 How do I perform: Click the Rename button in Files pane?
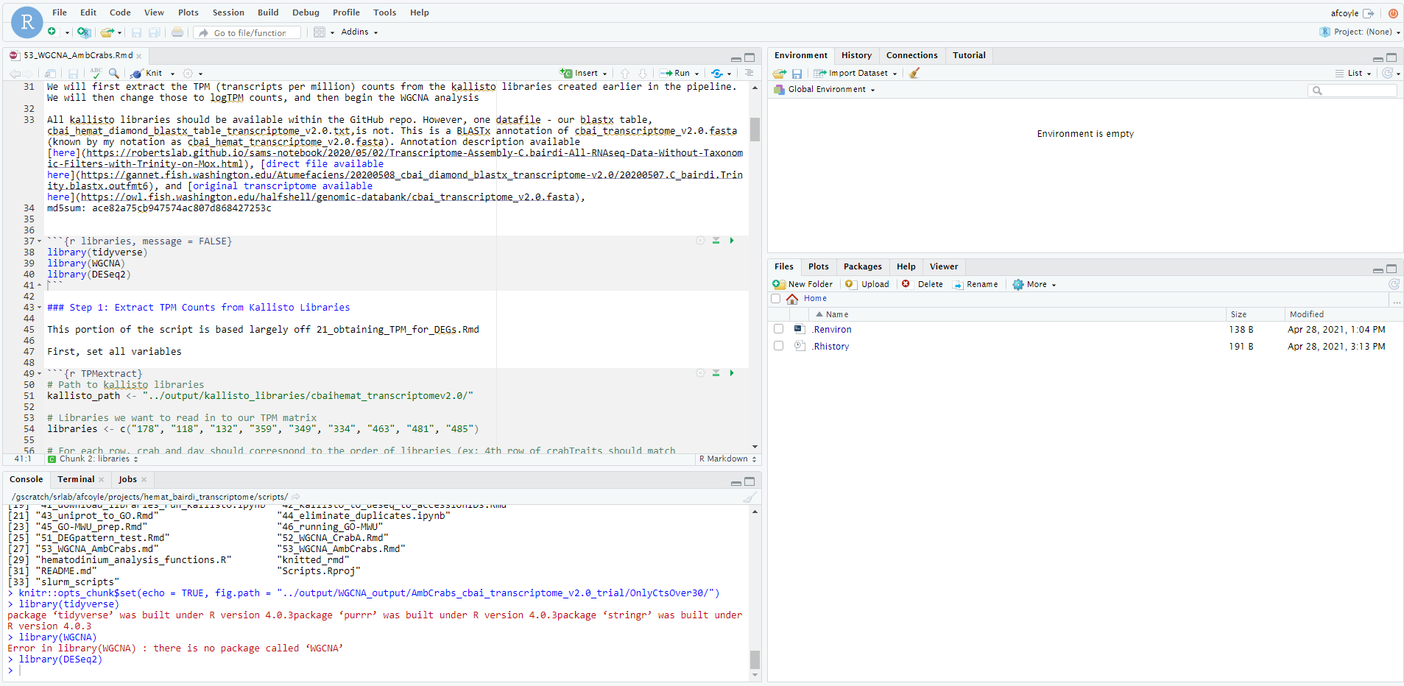coord(976,284)
